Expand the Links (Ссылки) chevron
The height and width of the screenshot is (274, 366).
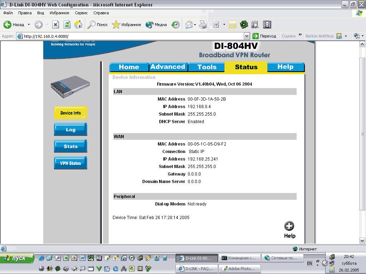300,35
